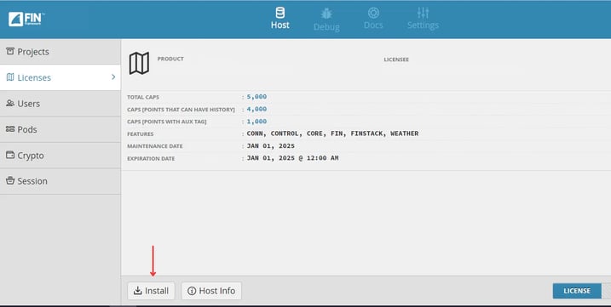Go to the Docs tab label
This screenshot has height=307, width=611.
pyautogui.click(x=373, y=26)
